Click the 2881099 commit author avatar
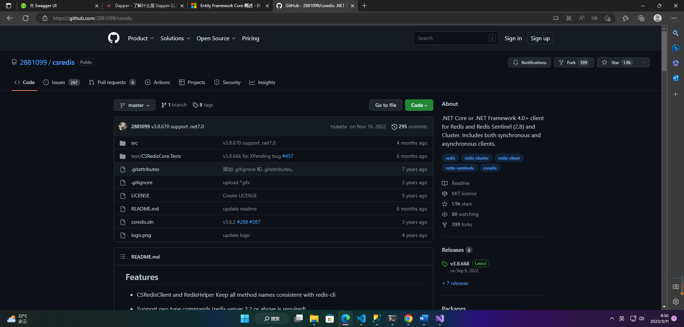This screenshot has height=327, width=684. click(123, 126)
